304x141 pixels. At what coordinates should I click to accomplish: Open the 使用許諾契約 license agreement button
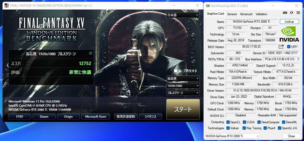[x=126, y=117]
